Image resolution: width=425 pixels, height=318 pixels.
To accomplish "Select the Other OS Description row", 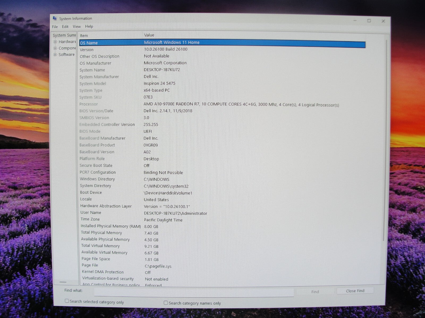I will point(222,56).
